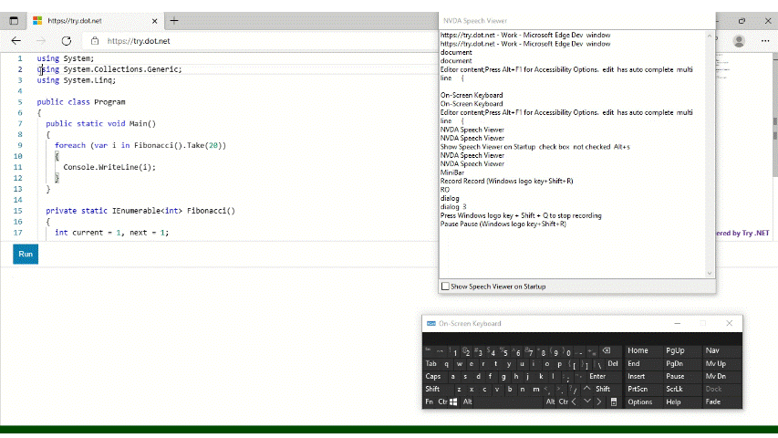
Task: Toggle left Alt key on On-Screen Keyboard
Action: pos(467,402)
